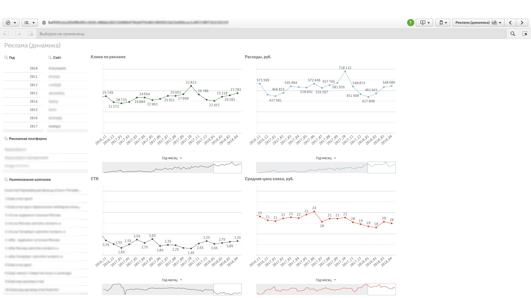Open the bookmarks menu
The width and height of the screenshot is (531, 298).
coord(443,23)
